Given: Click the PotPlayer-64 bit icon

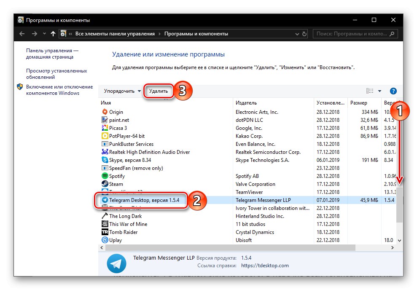Looking at the screenshot, I should pos(105,136).
